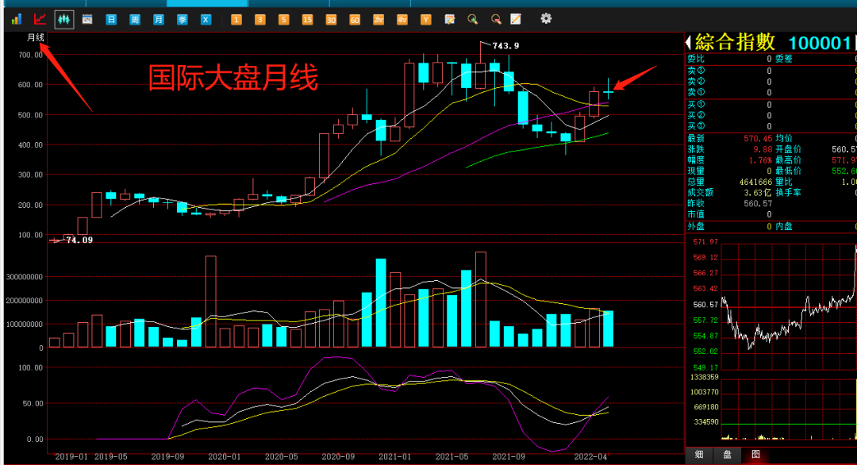The height and width of the screenshot is (465, 857).
Task: Zoom in with the green magnifier
Action: tap(473, 20)
